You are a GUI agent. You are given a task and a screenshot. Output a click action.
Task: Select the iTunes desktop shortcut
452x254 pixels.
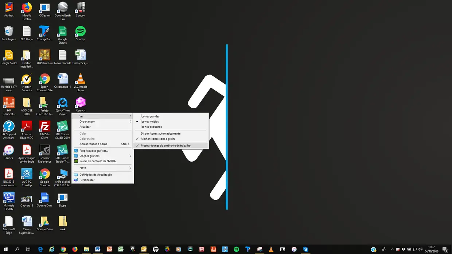click(x=9, y=152)
